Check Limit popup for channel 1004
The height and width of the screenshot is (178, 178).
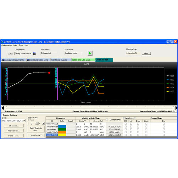tap(146, 132)
